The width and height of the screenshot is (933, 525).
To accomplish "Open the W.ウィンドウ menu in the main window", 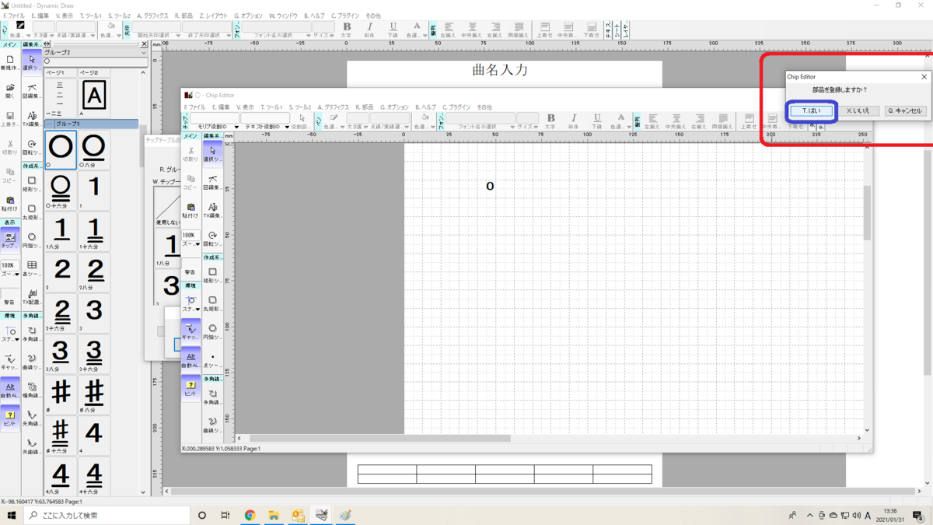I will click(284, 16).
